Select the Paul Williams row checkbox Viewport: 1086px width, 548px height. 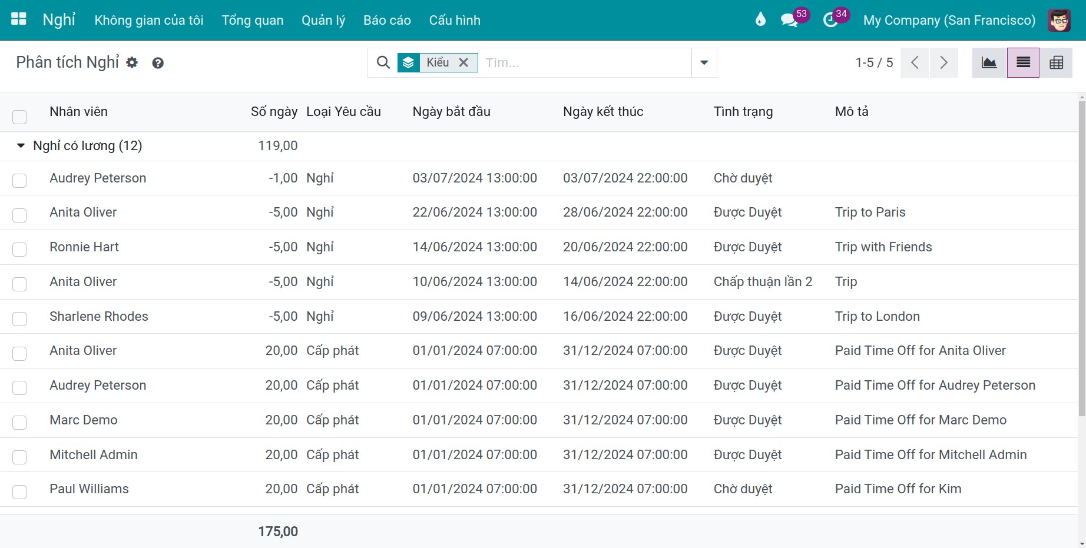click(x=19, y=491)
